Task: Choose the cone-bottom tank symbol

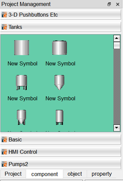Action: (x=59, y=82)
